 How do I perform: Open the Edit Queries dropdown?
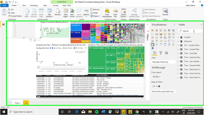pos(50,13)
